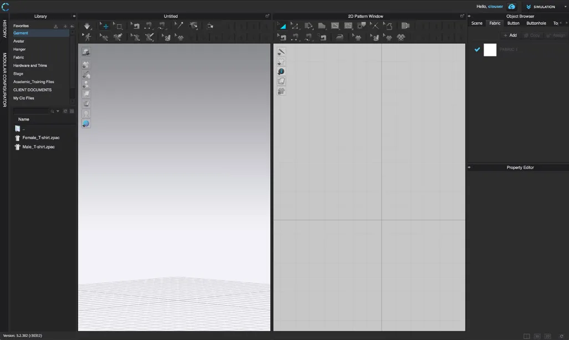
Task: Select the Steam iron tool in 2D toolbar
Action: [340, 37]
